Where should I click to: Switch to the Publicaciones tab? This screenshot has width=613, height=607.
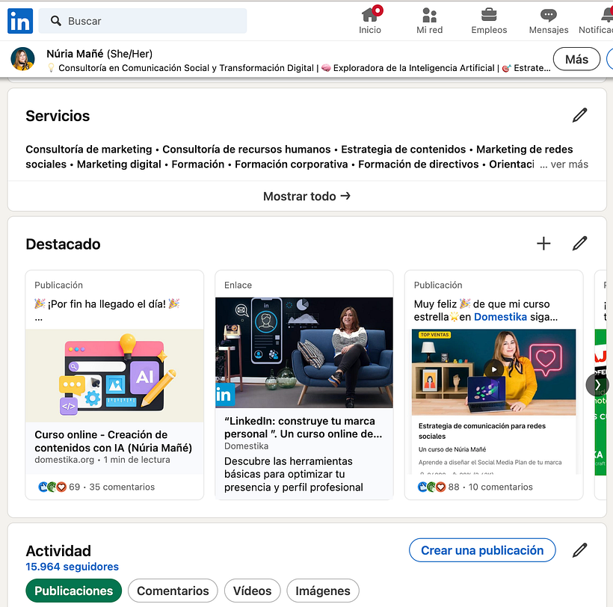73,591
